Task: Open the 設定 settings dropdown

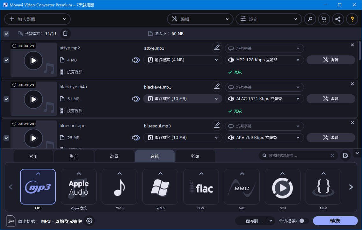Action: (269, 19)
